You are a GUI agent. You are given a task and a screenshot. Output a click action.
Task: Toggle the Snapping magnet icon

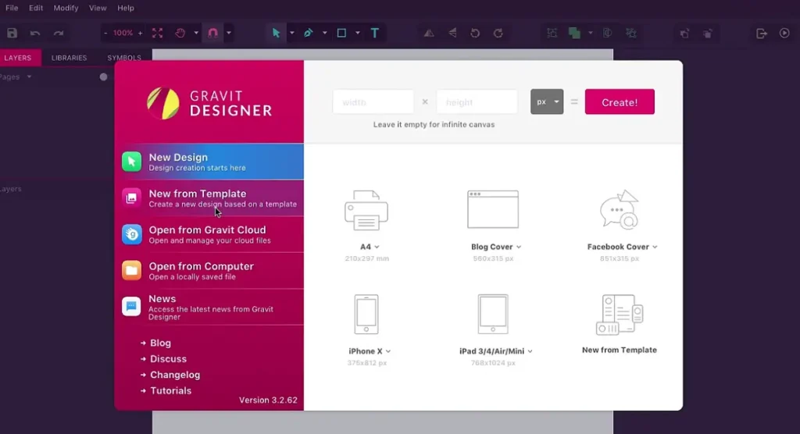click(212, 33)
